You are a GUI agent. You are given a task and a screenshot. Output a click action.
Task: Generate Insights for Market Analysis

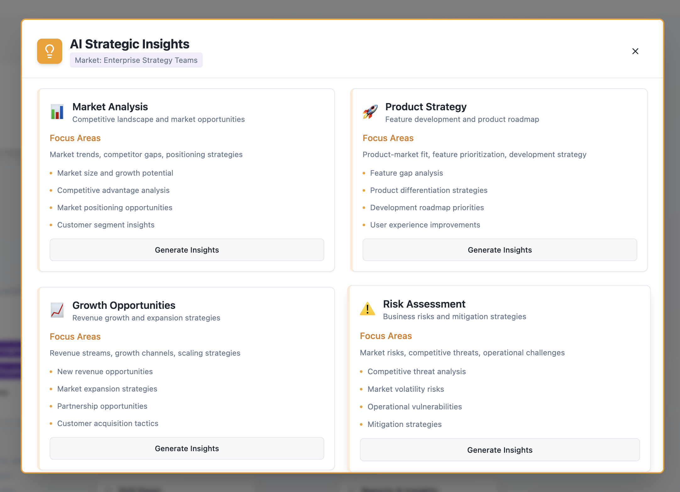[187, 250]
